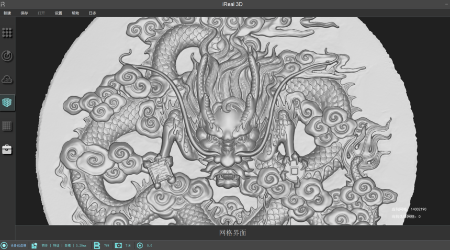Open the 新建 (New) menu
Screen dimensions: 450x250
click(x=7, y=13)
